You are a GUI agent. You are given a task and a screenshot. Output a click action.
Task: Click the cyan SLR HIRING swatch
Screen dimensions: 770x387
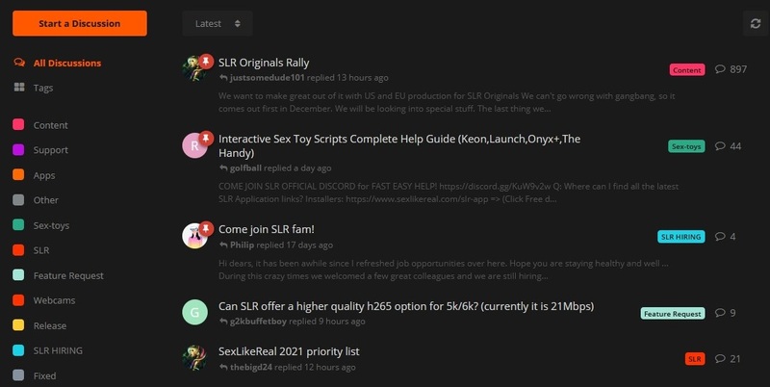(x=18, y=350)
